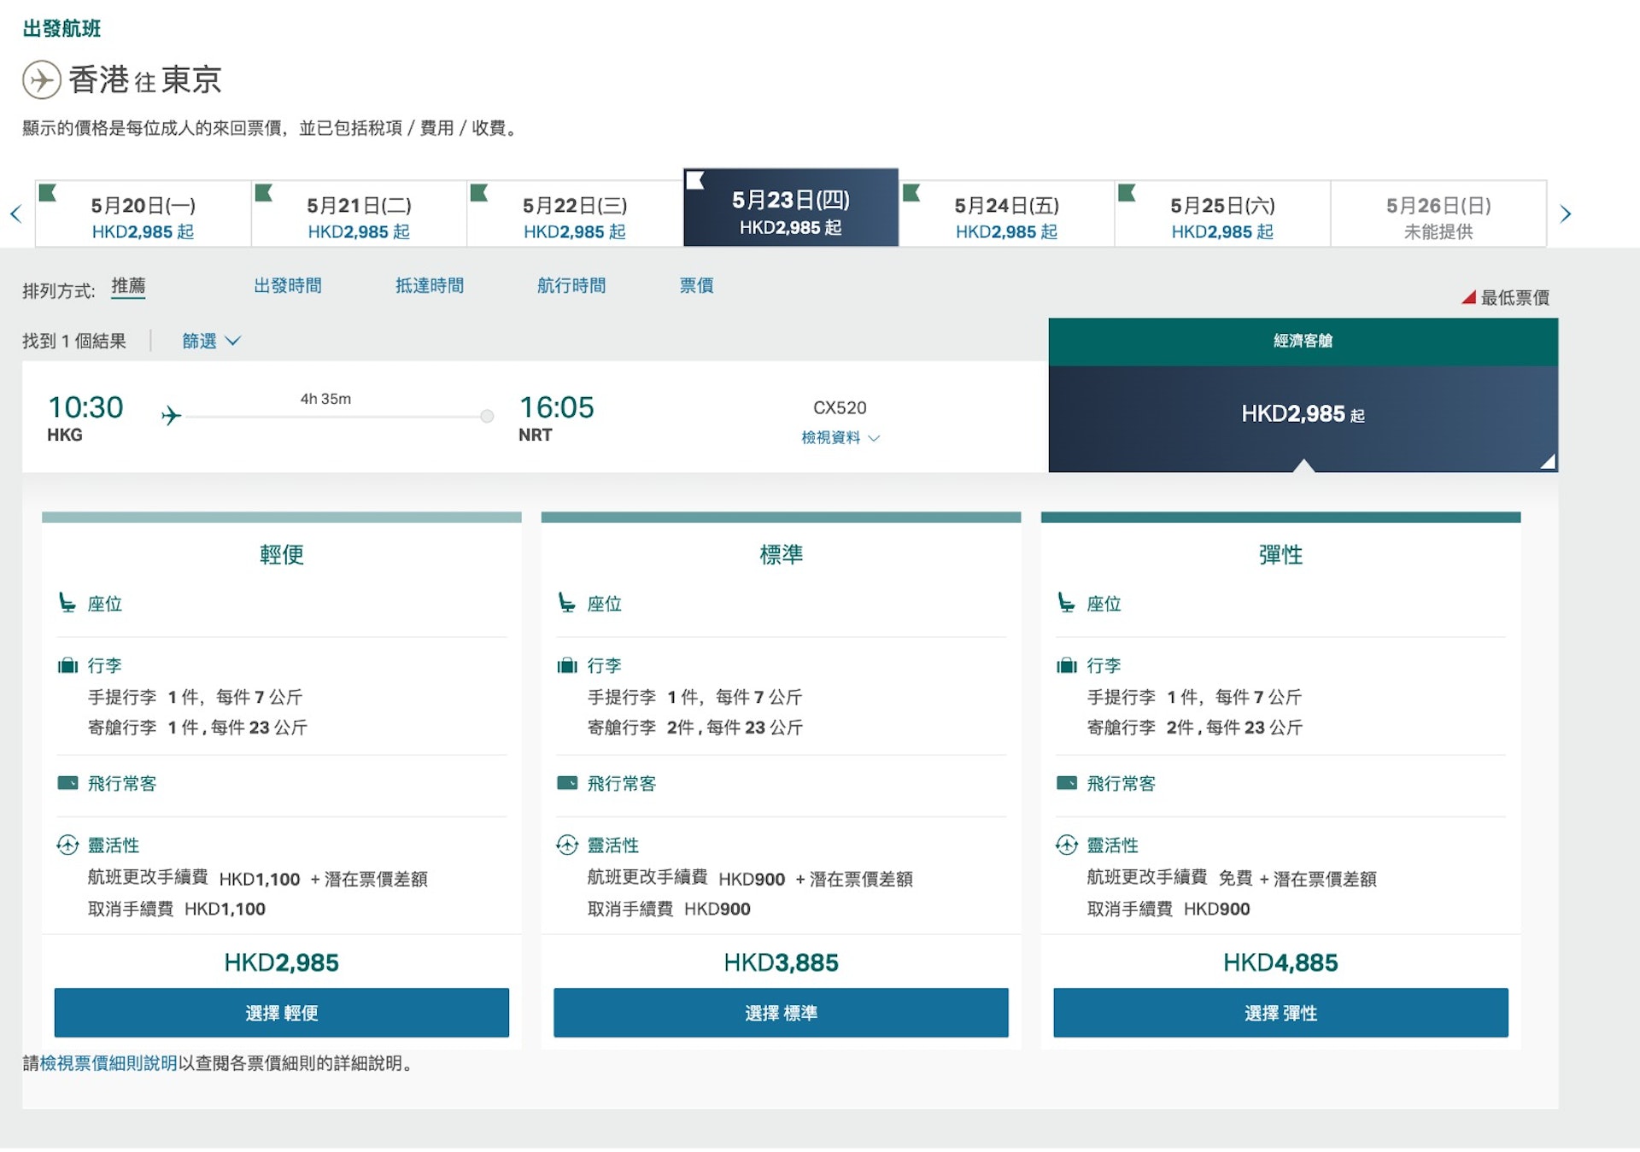Select the 5月24日(五) date tab
The height and width of the screenshot is (1152, 1640).
click(x=1006, y=215)
